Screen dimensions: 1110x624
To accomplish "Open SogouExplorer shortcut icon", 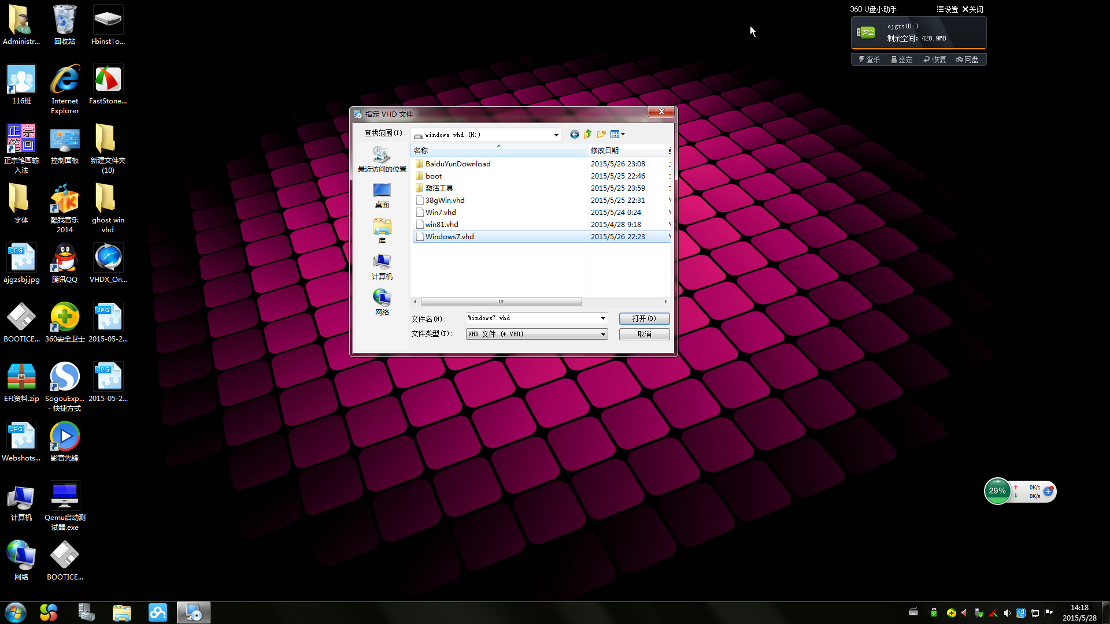I will point(65,387).
